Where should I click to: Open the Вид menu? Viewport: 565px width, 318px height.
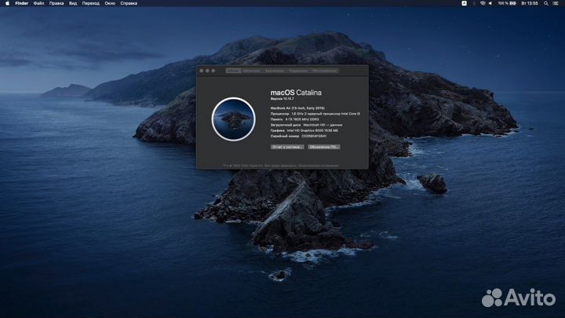pyautogui.click(x=73, y=3)
